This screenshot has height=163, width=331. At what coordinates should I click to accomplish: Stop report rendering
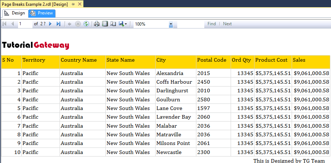pyautogui.click(x=78, y=24)
